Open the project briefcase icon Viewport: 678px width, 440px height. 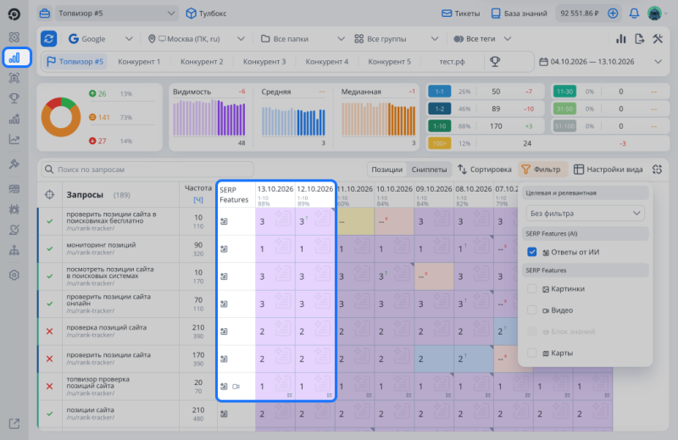45,14
